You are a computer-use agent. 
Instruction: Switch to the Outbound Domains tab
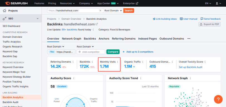click(x=172, y=39)
